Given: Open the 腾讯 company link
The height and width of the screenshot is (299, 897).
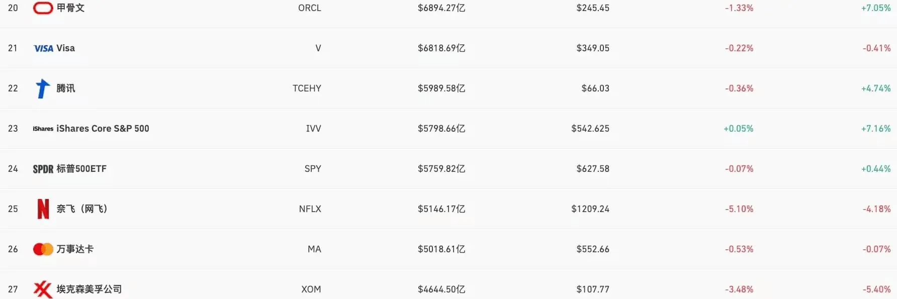Looking at the screenshot, I should tap(66, 88).
